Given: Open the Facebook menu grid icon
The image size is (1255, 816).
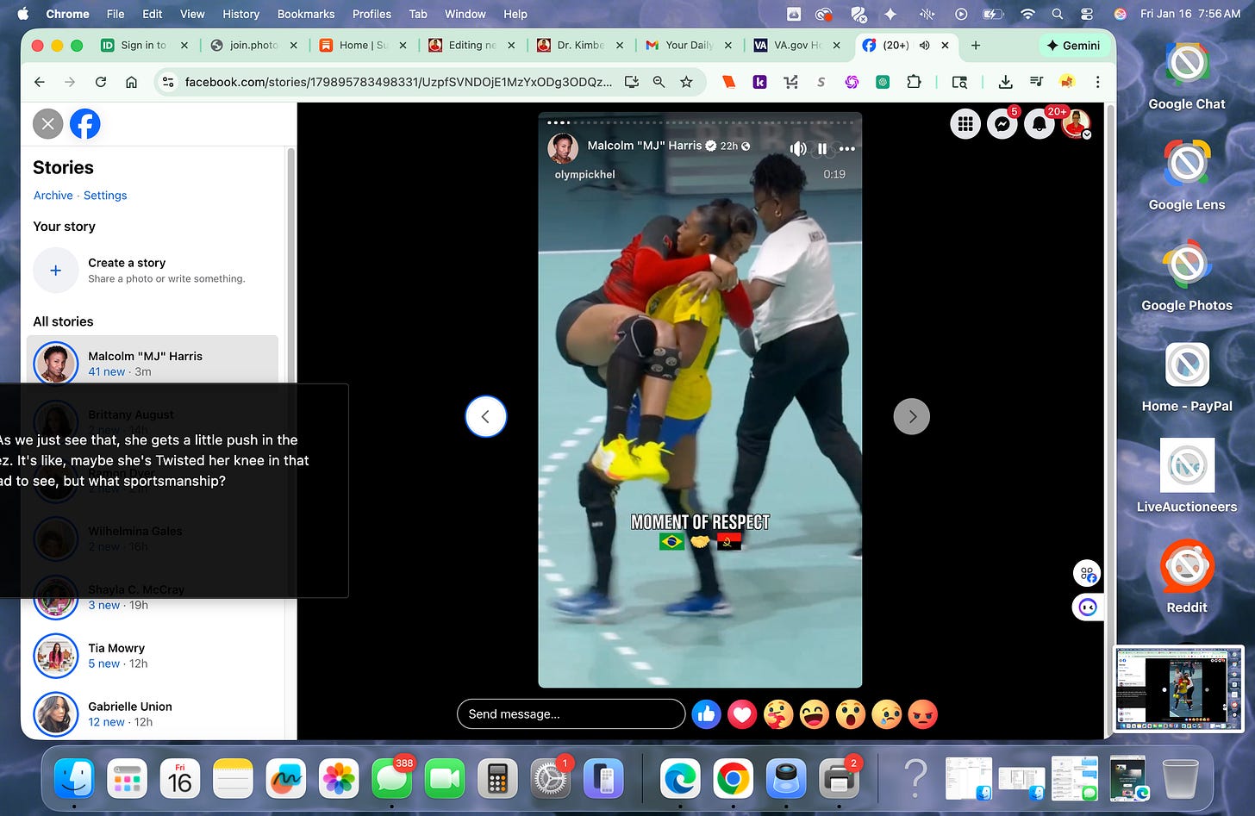Looking at the screenshot, I should [965, 124].
